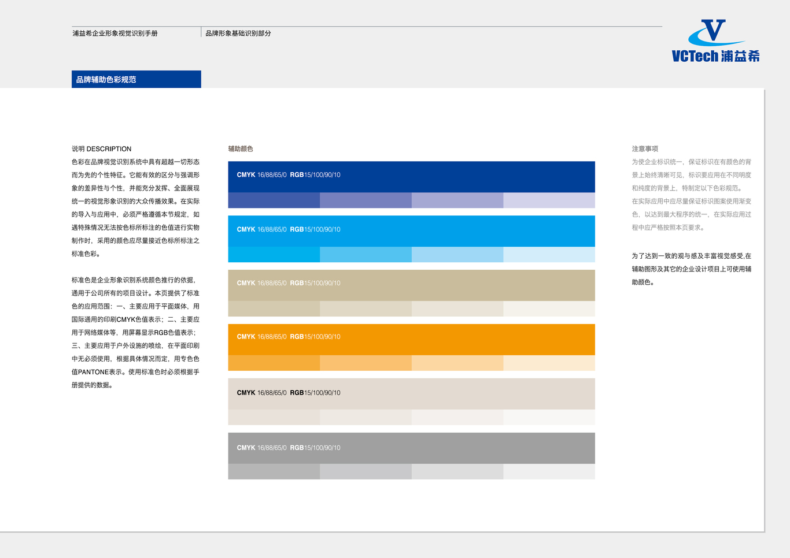Screen dimensions: 790x558
Task: Select third pale blue tint under sky blue
Action: [457, 255]
